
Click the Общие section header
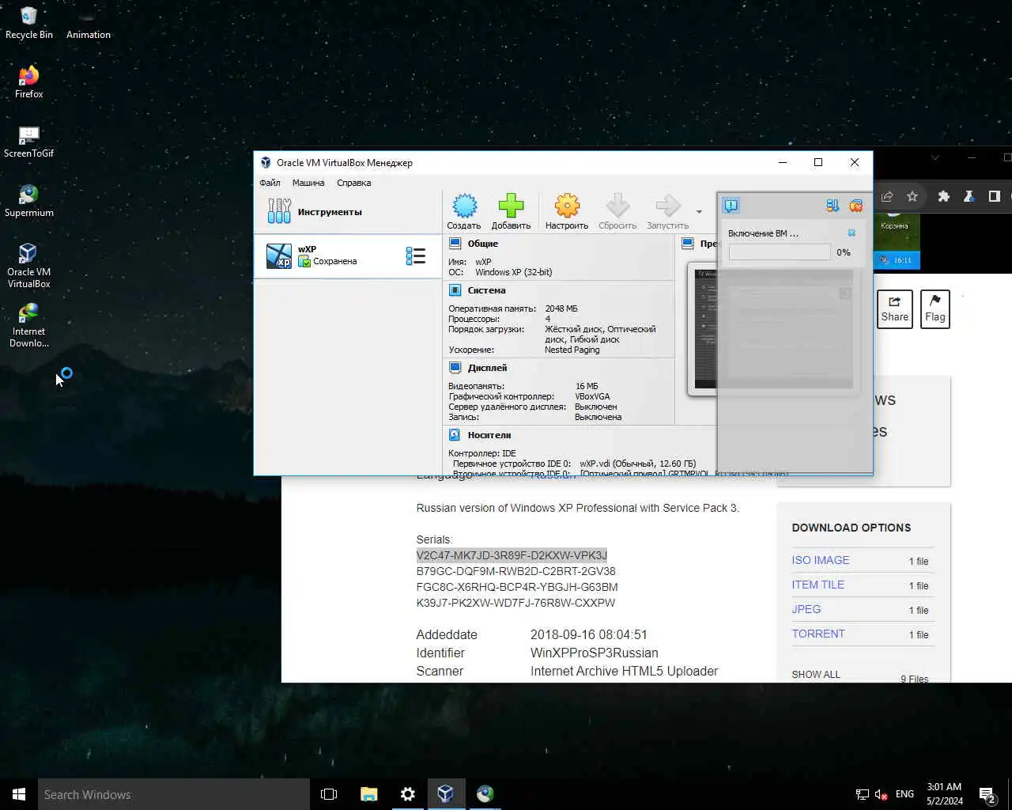coord(482,244)
